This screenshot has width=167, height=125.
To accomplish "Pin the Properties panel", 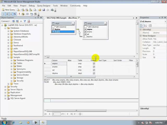I will [x=162, y=17].
